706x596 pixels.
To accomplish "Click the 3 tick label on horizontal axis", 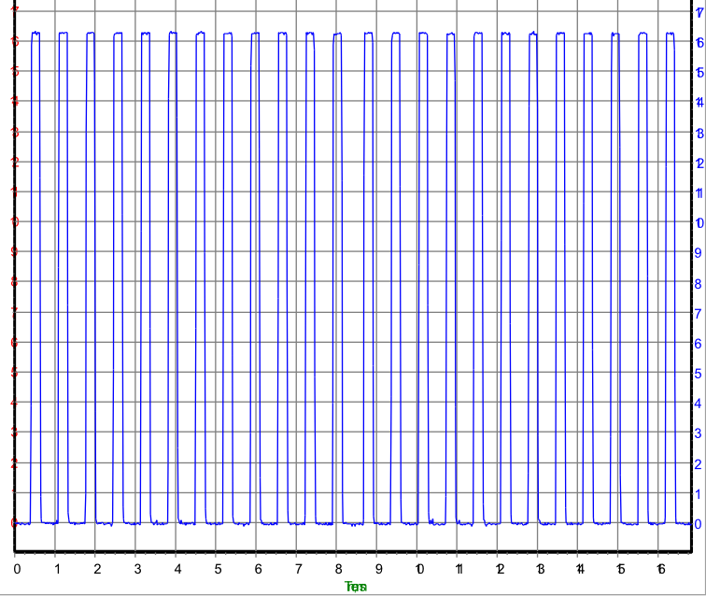I will click(x=137, y=568).
